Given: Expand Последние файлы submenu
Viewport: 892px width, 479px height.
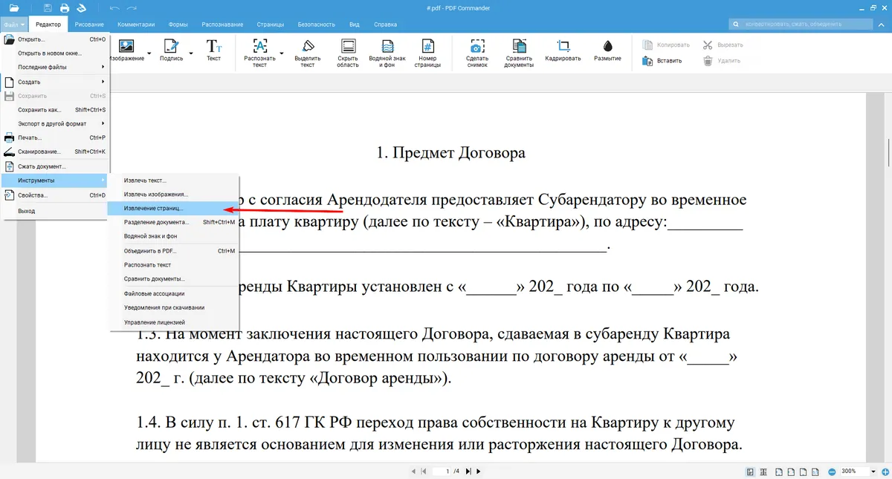Looking at the screenshot, I should (x=56, y=67).
